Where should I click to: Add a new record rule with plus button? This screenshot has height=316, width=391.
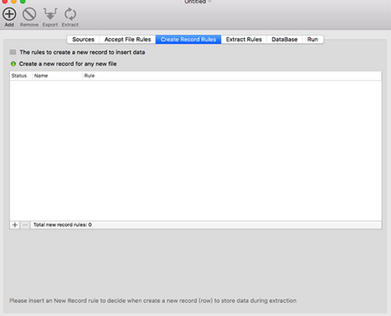click(x=15, y=225)
